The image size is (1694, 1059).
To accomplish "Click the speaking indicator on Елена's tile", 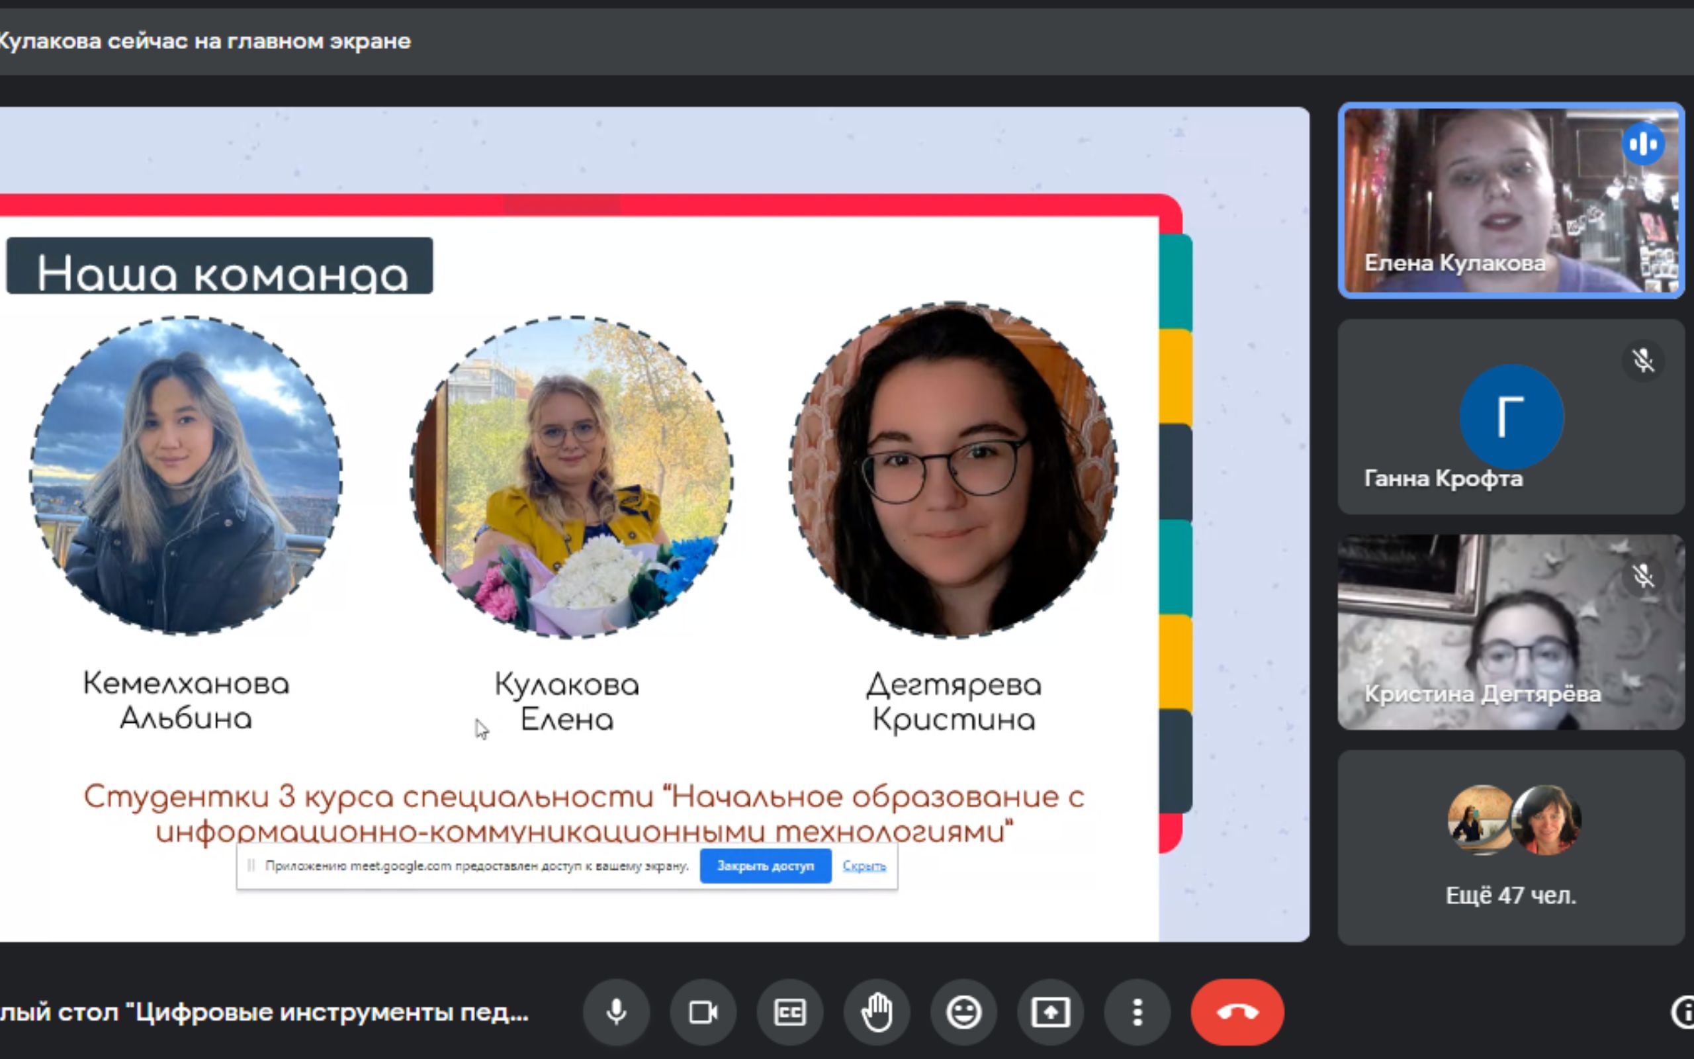I will (x=1642, y=144).
